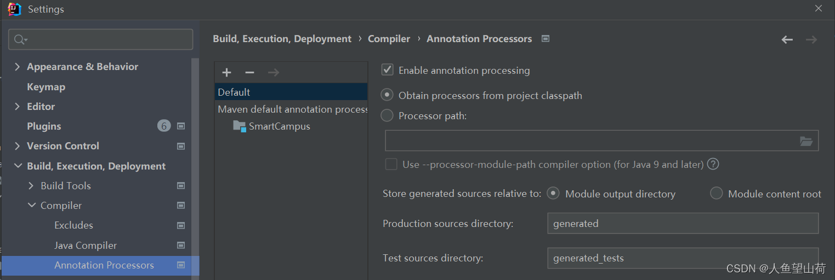
Task: Open the Keymap settings page
Action: point(46,87)
